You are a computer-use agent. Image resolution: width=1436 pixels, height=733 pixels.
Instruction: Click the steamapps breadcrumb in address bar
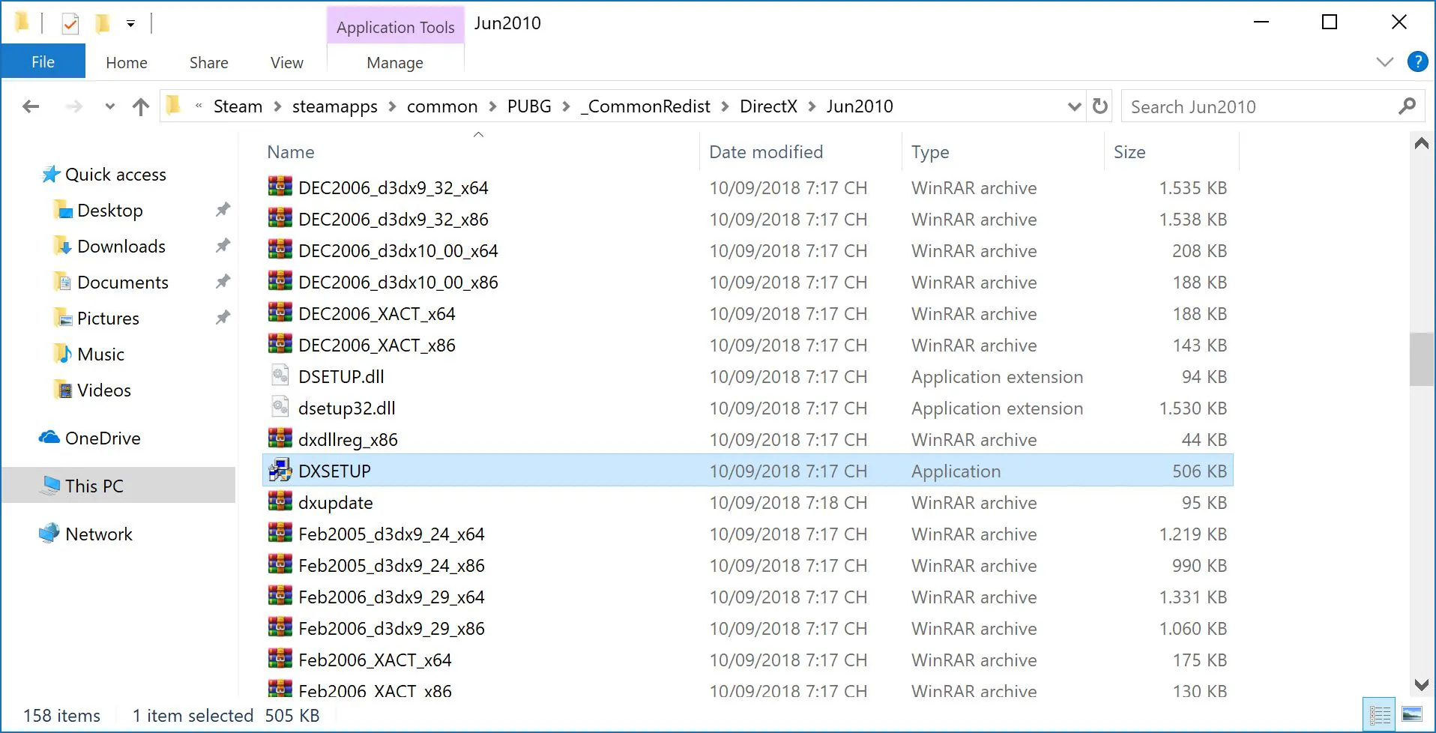point(334,106)
